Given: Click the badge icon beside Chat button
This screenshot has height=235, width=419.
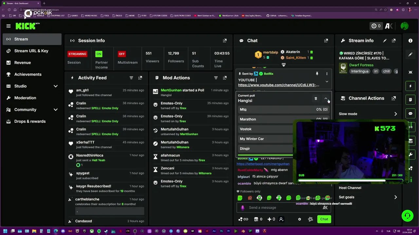Looking at the screenshot, I should point(310,219).
